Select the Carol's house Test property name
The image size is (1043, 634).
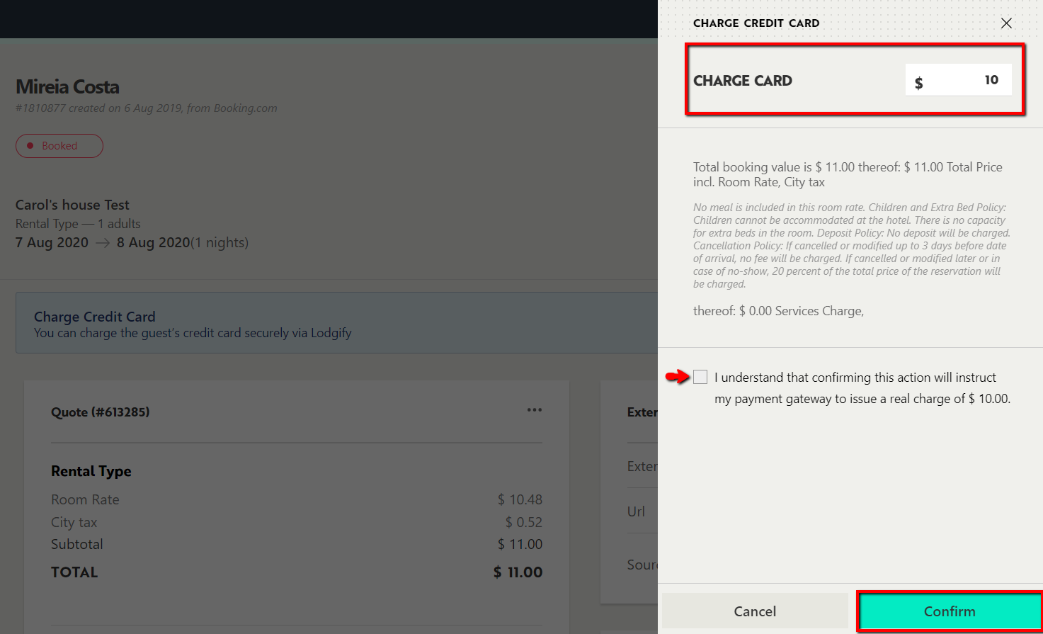pos(72,205)
